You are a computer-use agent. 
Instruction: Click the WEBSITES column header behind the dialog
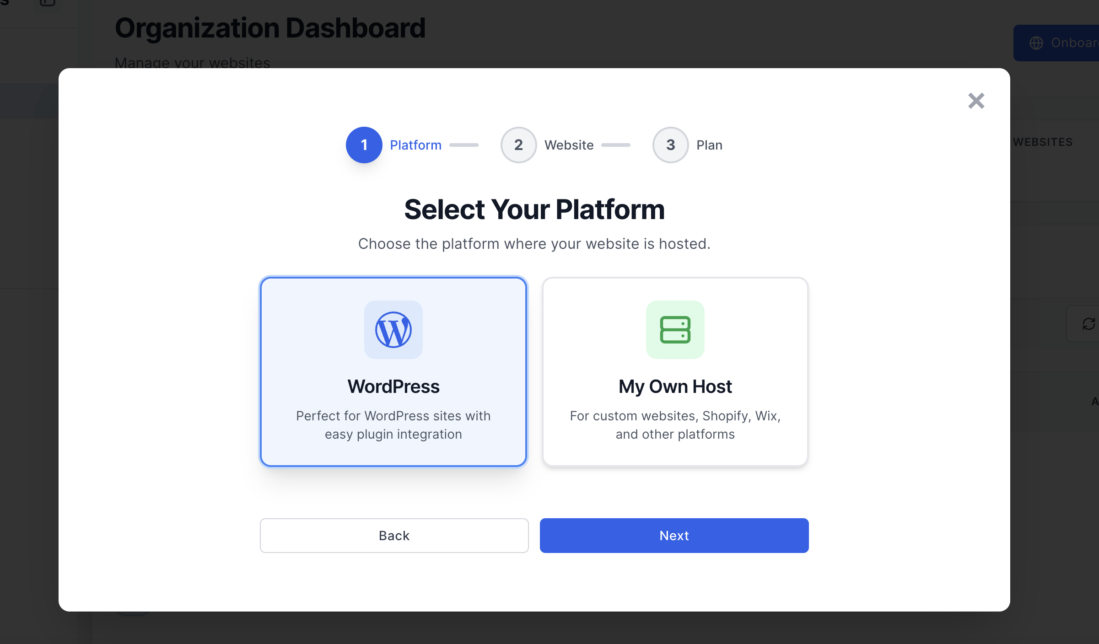click(1043, 142)
